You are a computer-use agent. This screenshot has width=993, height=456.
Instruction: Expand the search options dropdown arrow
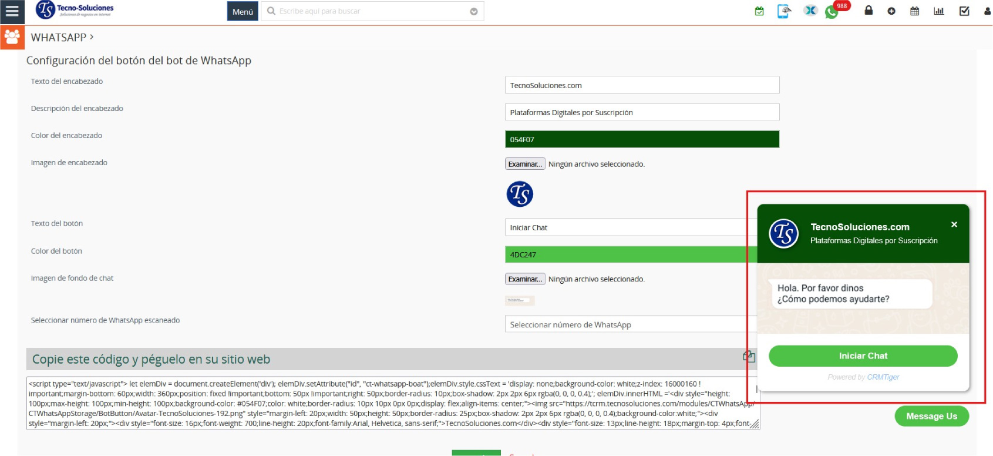tap(474, 12)
